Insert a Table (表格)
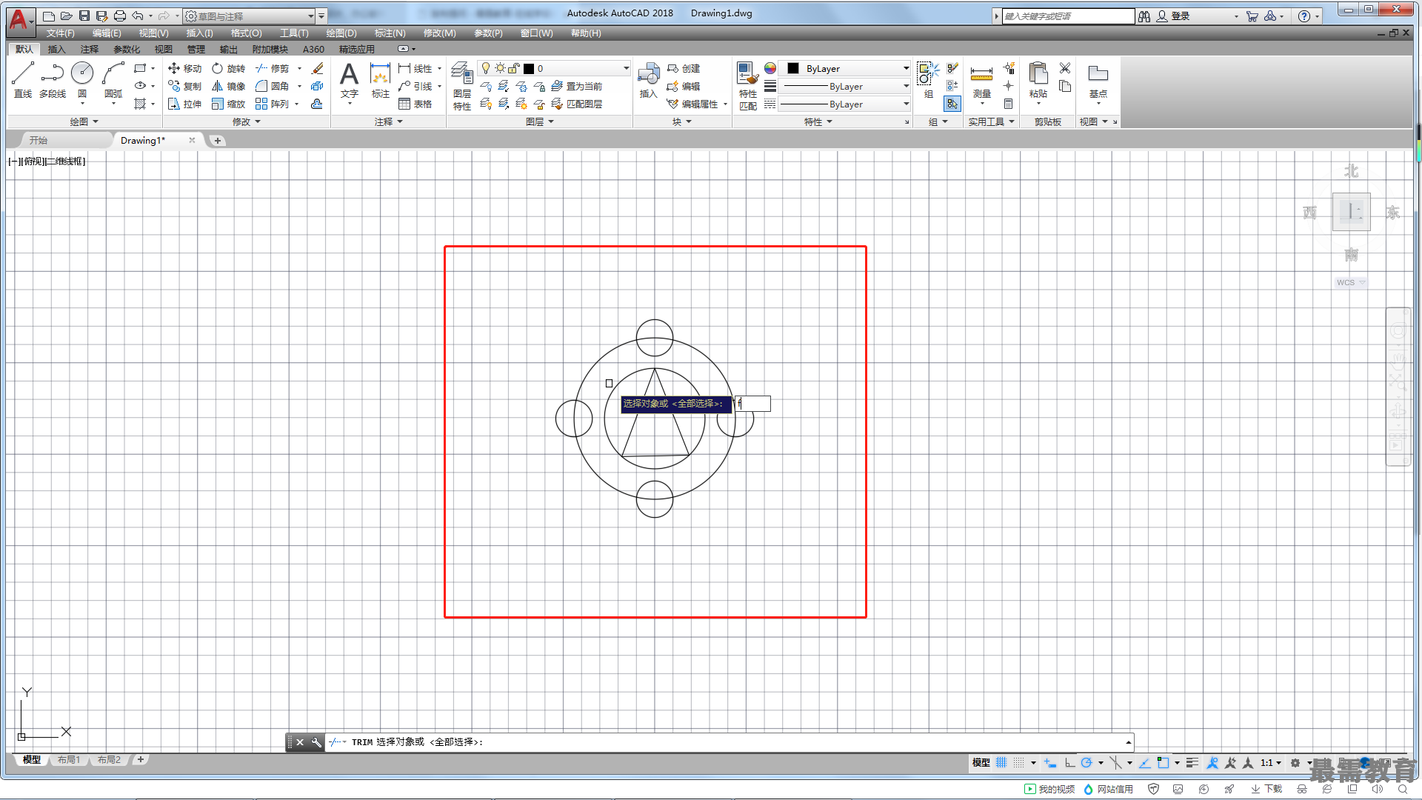The height and width of the screenshot is (800, 1422). [x=415, y=104]
